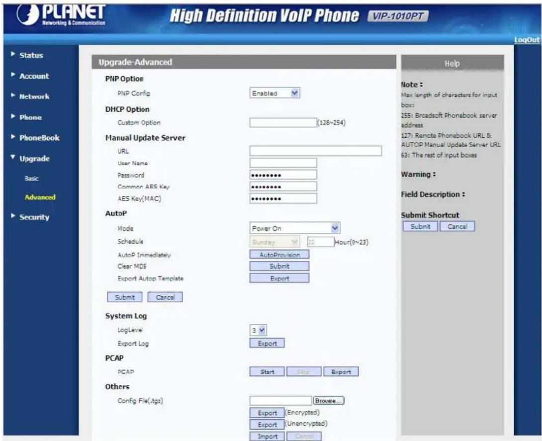Open the Phone section
Viewport: 542px width, 441px height.
(x=30, y=117)
